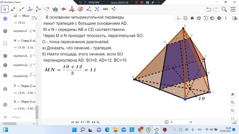Screen dimensions: 239x134
Task: Add new algebra entry with plus
Action: [x=5, y=117]
